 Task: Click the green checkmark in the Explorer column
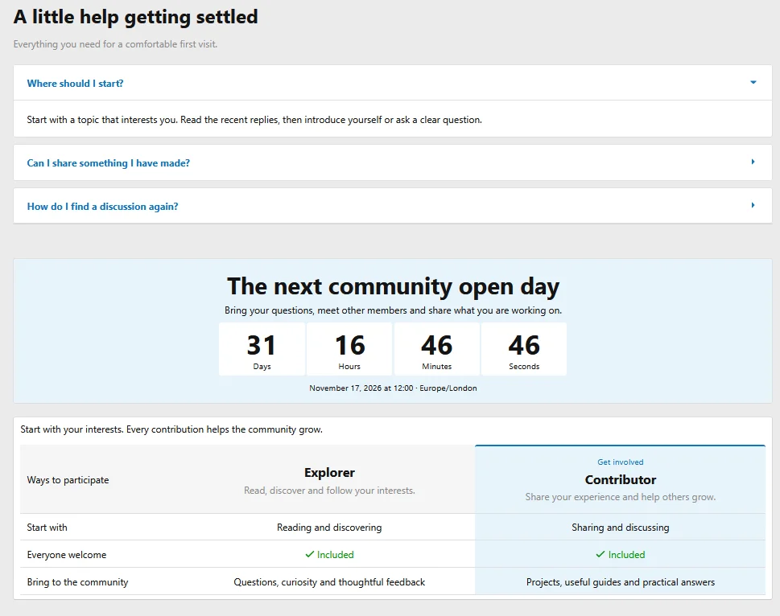pyautogui.click(x=309, y=554)
